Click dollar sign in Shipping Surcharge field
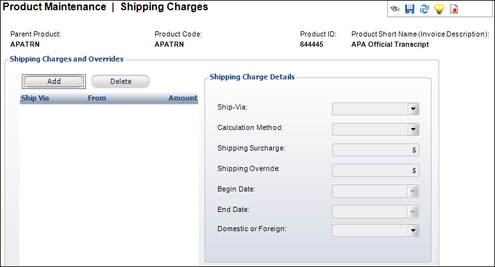The height and width of the screenshot is (267, 495). [414, 150]
